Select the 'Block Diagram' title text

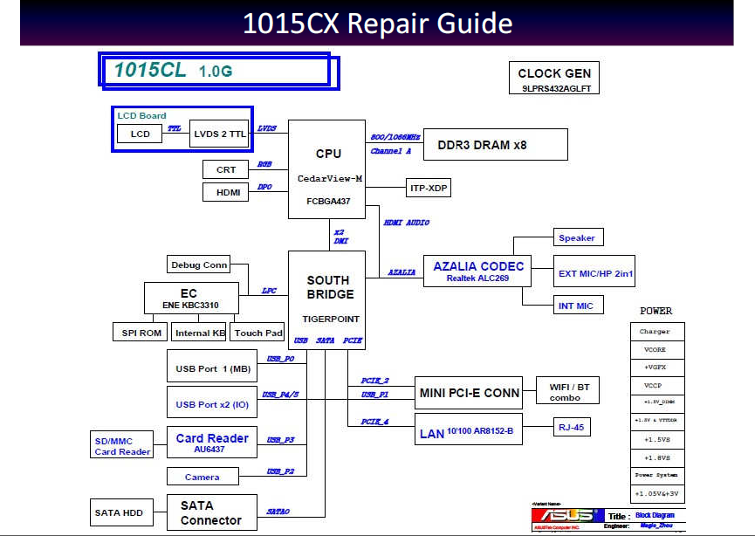point(655,515)
